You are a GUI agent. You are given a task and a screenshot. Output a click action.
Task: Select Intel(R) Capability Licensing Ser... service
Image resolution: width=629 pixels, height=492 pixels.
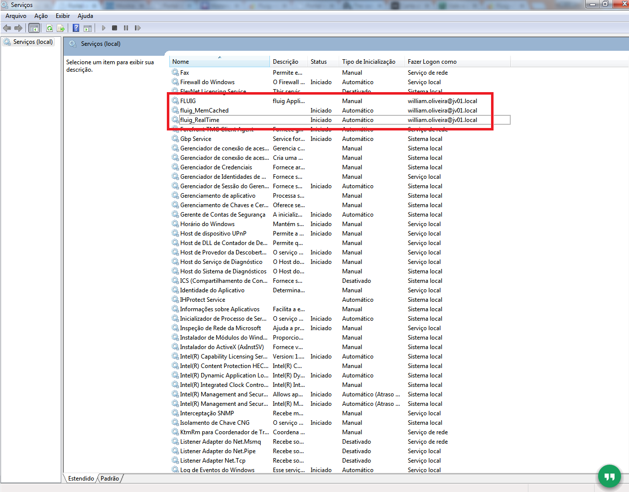224,356
